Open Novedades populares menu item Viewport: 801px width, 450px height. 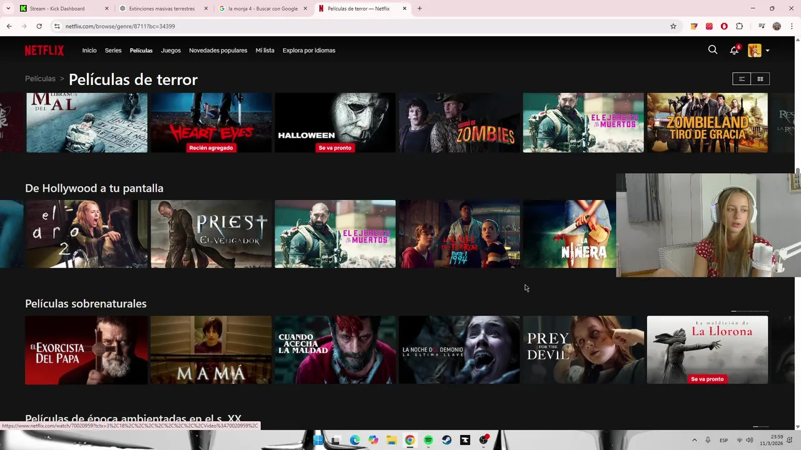click(x=218, y=51)
